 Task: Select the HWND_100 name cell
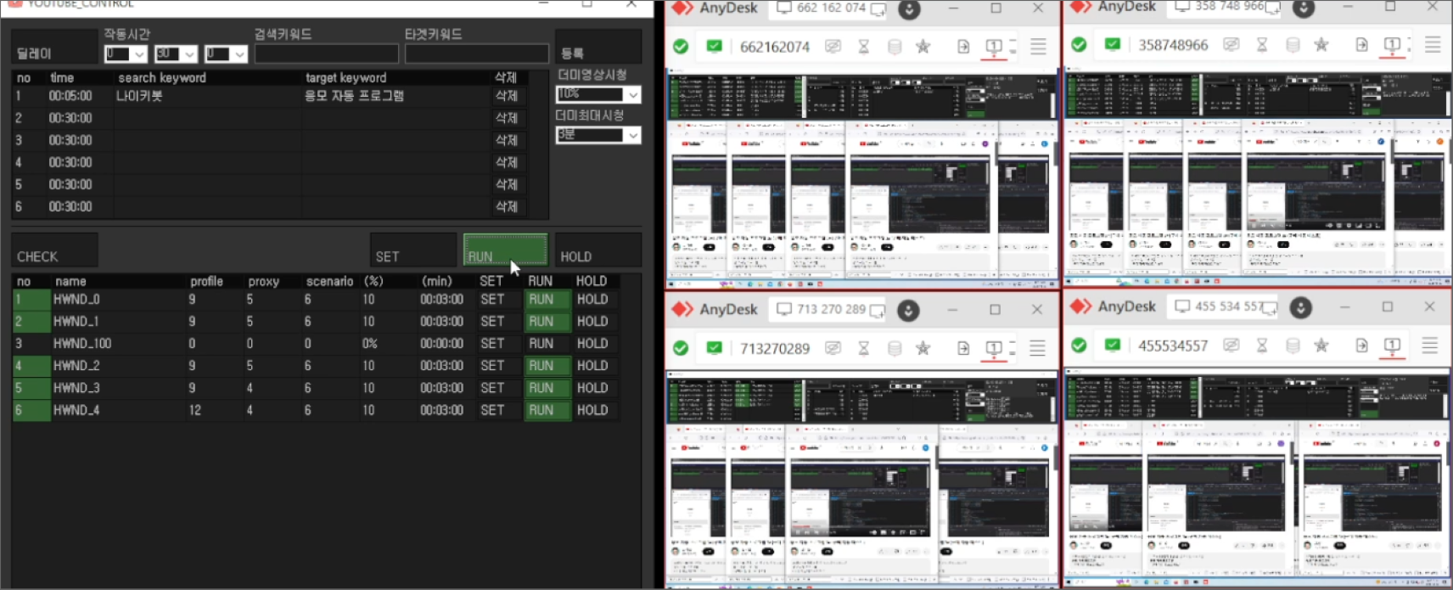click(x=117, y=344)
